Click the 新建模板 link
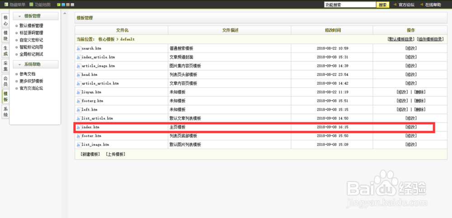 90,154
